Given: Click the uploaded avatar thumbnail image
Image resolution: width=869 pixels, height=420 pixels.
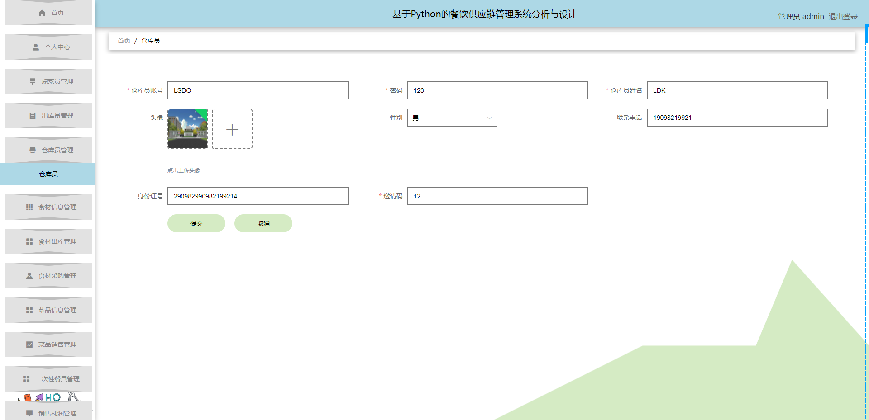Looking at the screenshot, I should click(188, 129).
